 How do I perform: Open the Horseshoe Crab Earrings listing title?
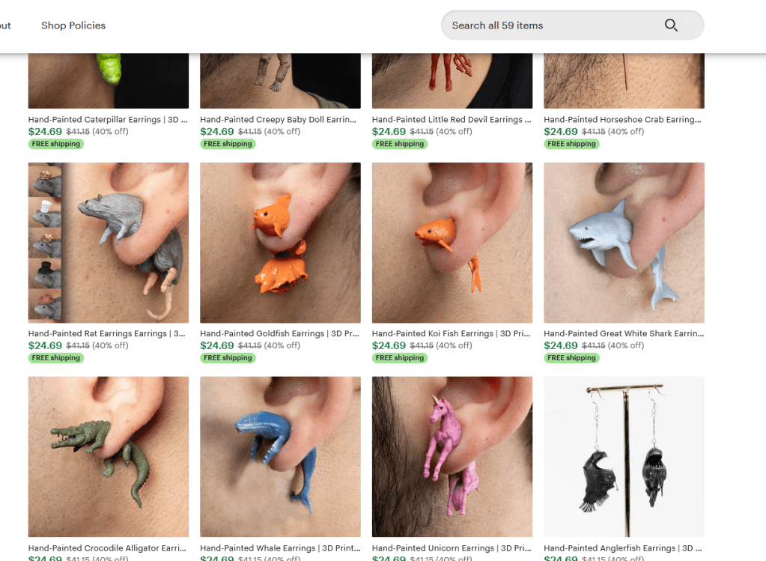tap(623, 119)
